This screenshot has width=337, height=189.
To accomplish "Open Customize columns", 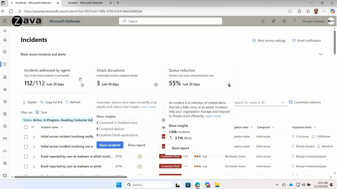I will (x=305, y=102).
